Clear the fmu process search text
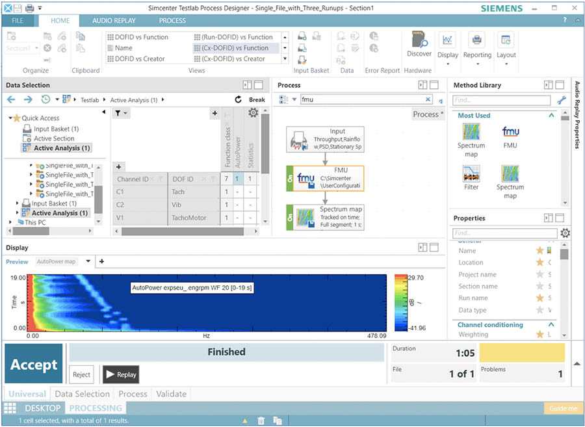Image resolution: width=585 pixels, height=427 pixels. pos(428,99)
